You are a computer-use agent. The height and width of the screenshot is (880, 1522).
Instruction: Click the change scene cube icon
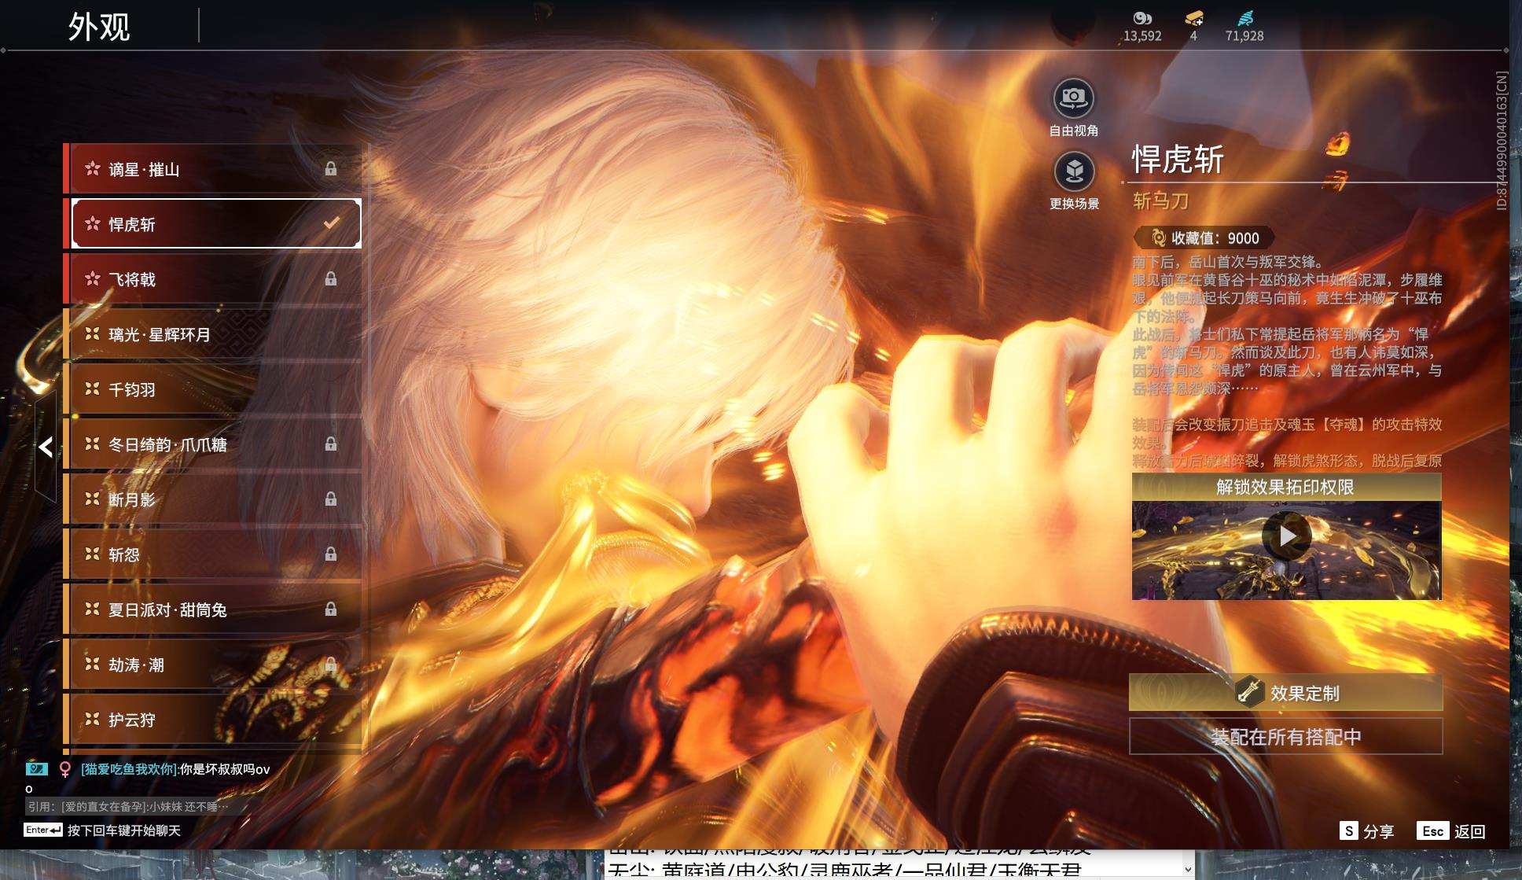[x=1074, y=171]
